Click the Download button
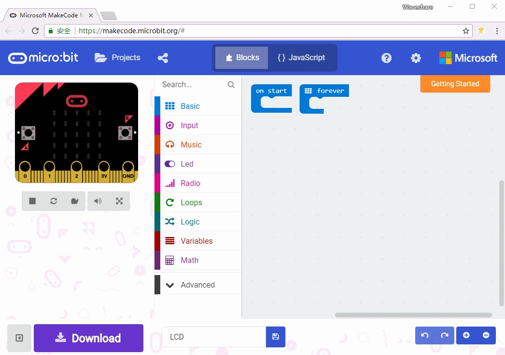The height and width of the screenshot is (355, 505). point(88,338)
